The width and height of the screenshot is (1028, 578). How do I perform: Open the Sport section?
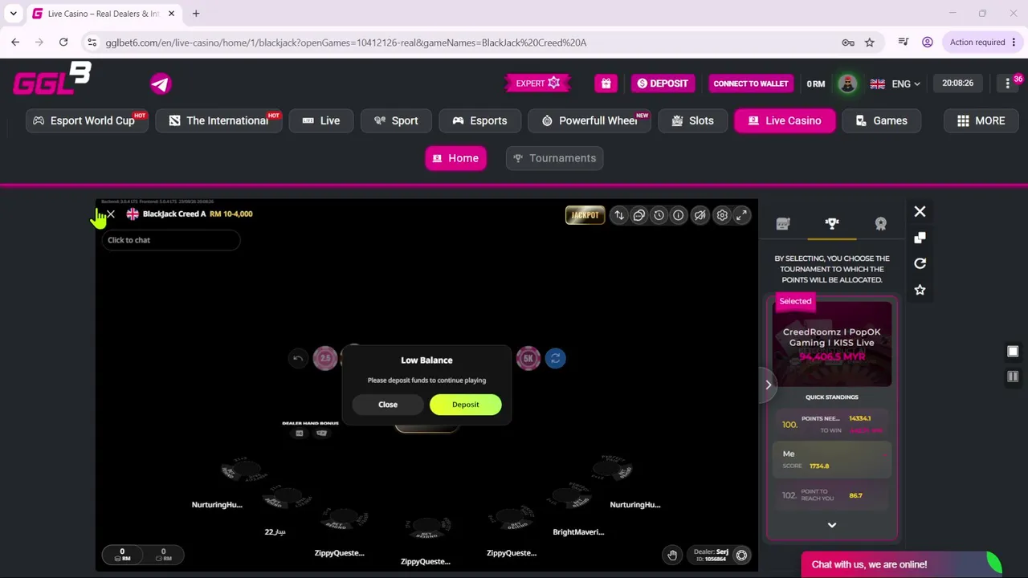[396, 120]
